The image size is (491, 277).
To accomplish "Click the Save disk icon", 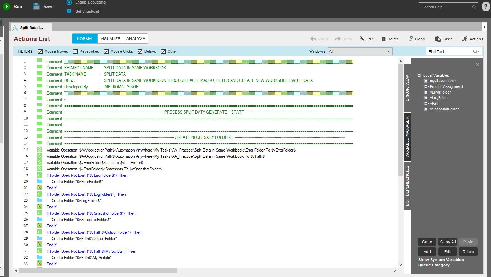I will (36, 6).
